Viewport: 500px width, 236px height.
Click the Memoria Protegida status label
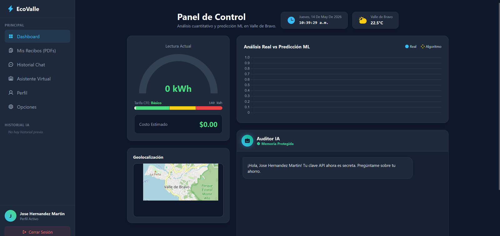[277, 144]
